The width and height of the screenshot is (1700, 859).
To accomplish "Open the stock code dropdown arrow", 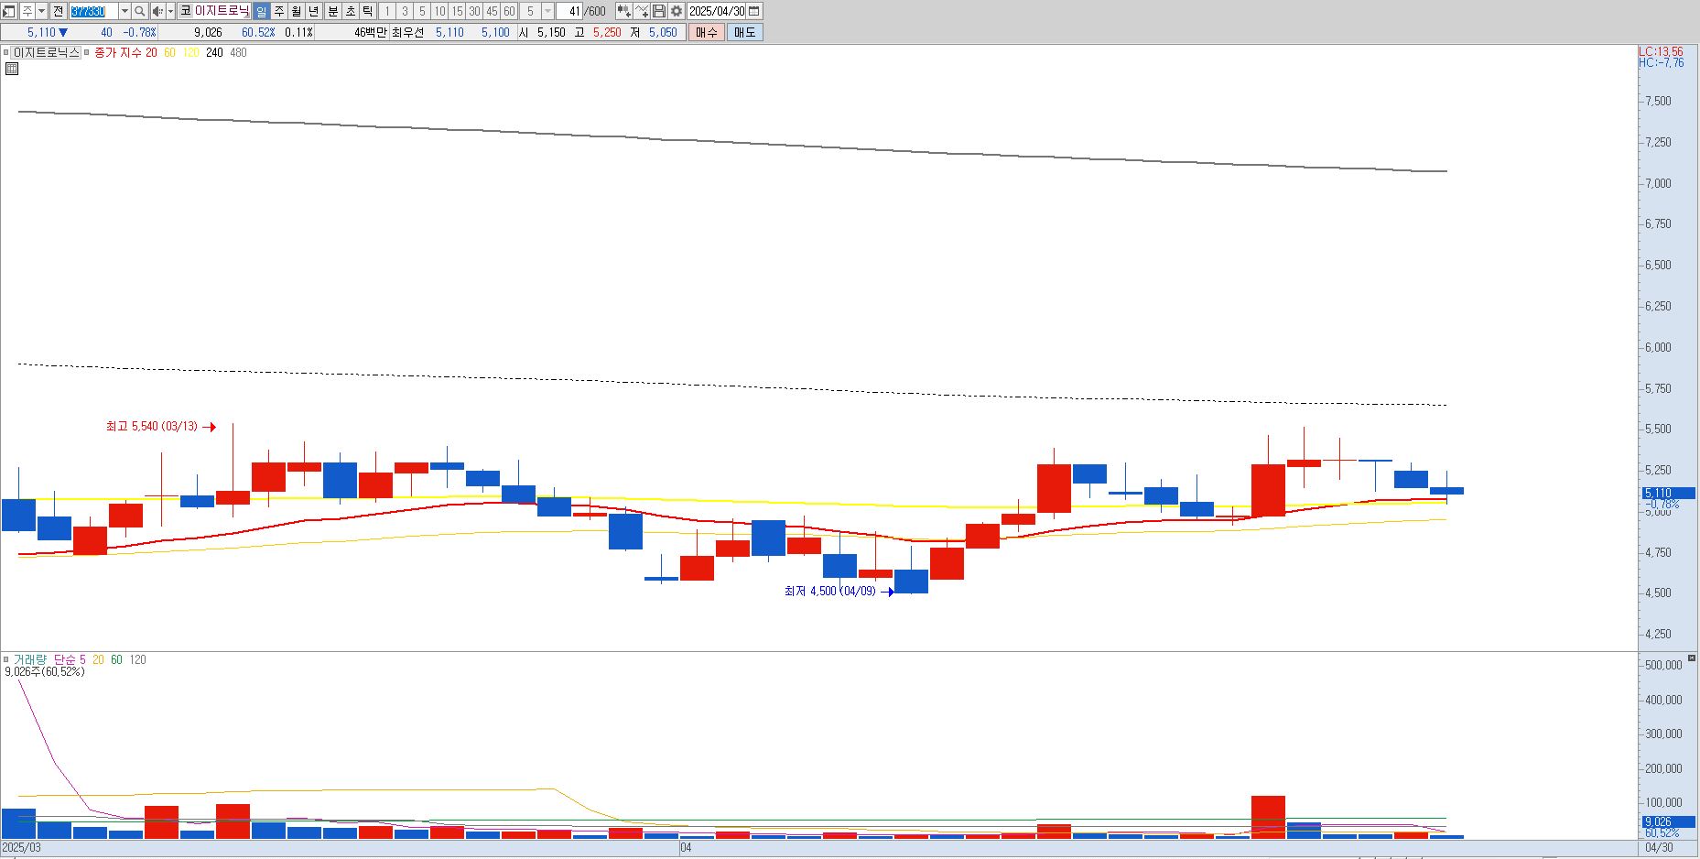I will click(x=125, y=11).
